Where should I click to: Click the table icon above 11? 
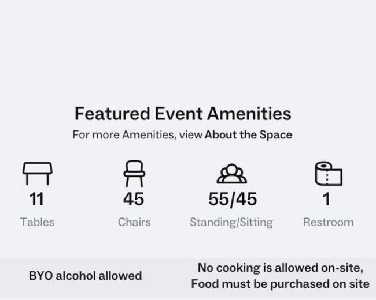pos(38,174)
